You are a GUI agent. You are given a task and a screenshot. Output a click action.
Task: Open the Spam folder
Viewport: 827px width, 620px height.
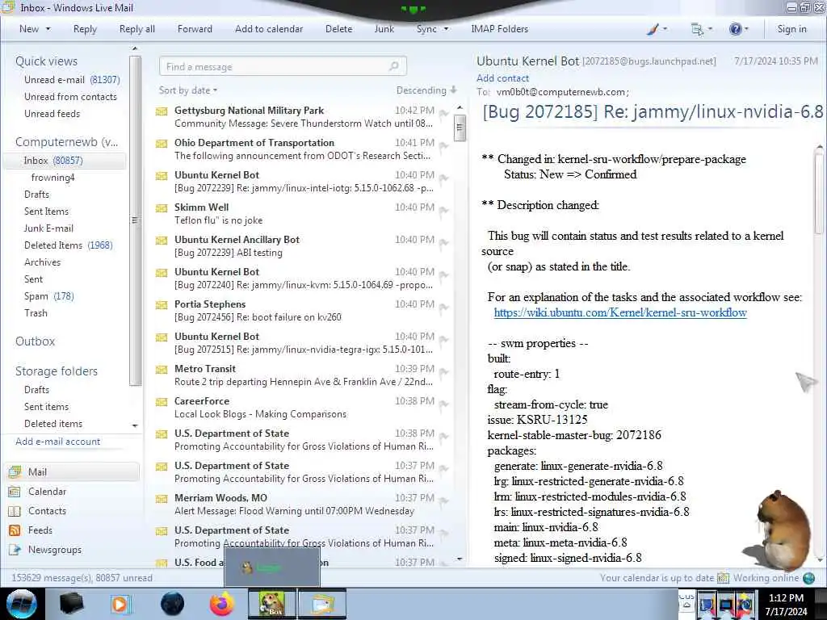48,296
